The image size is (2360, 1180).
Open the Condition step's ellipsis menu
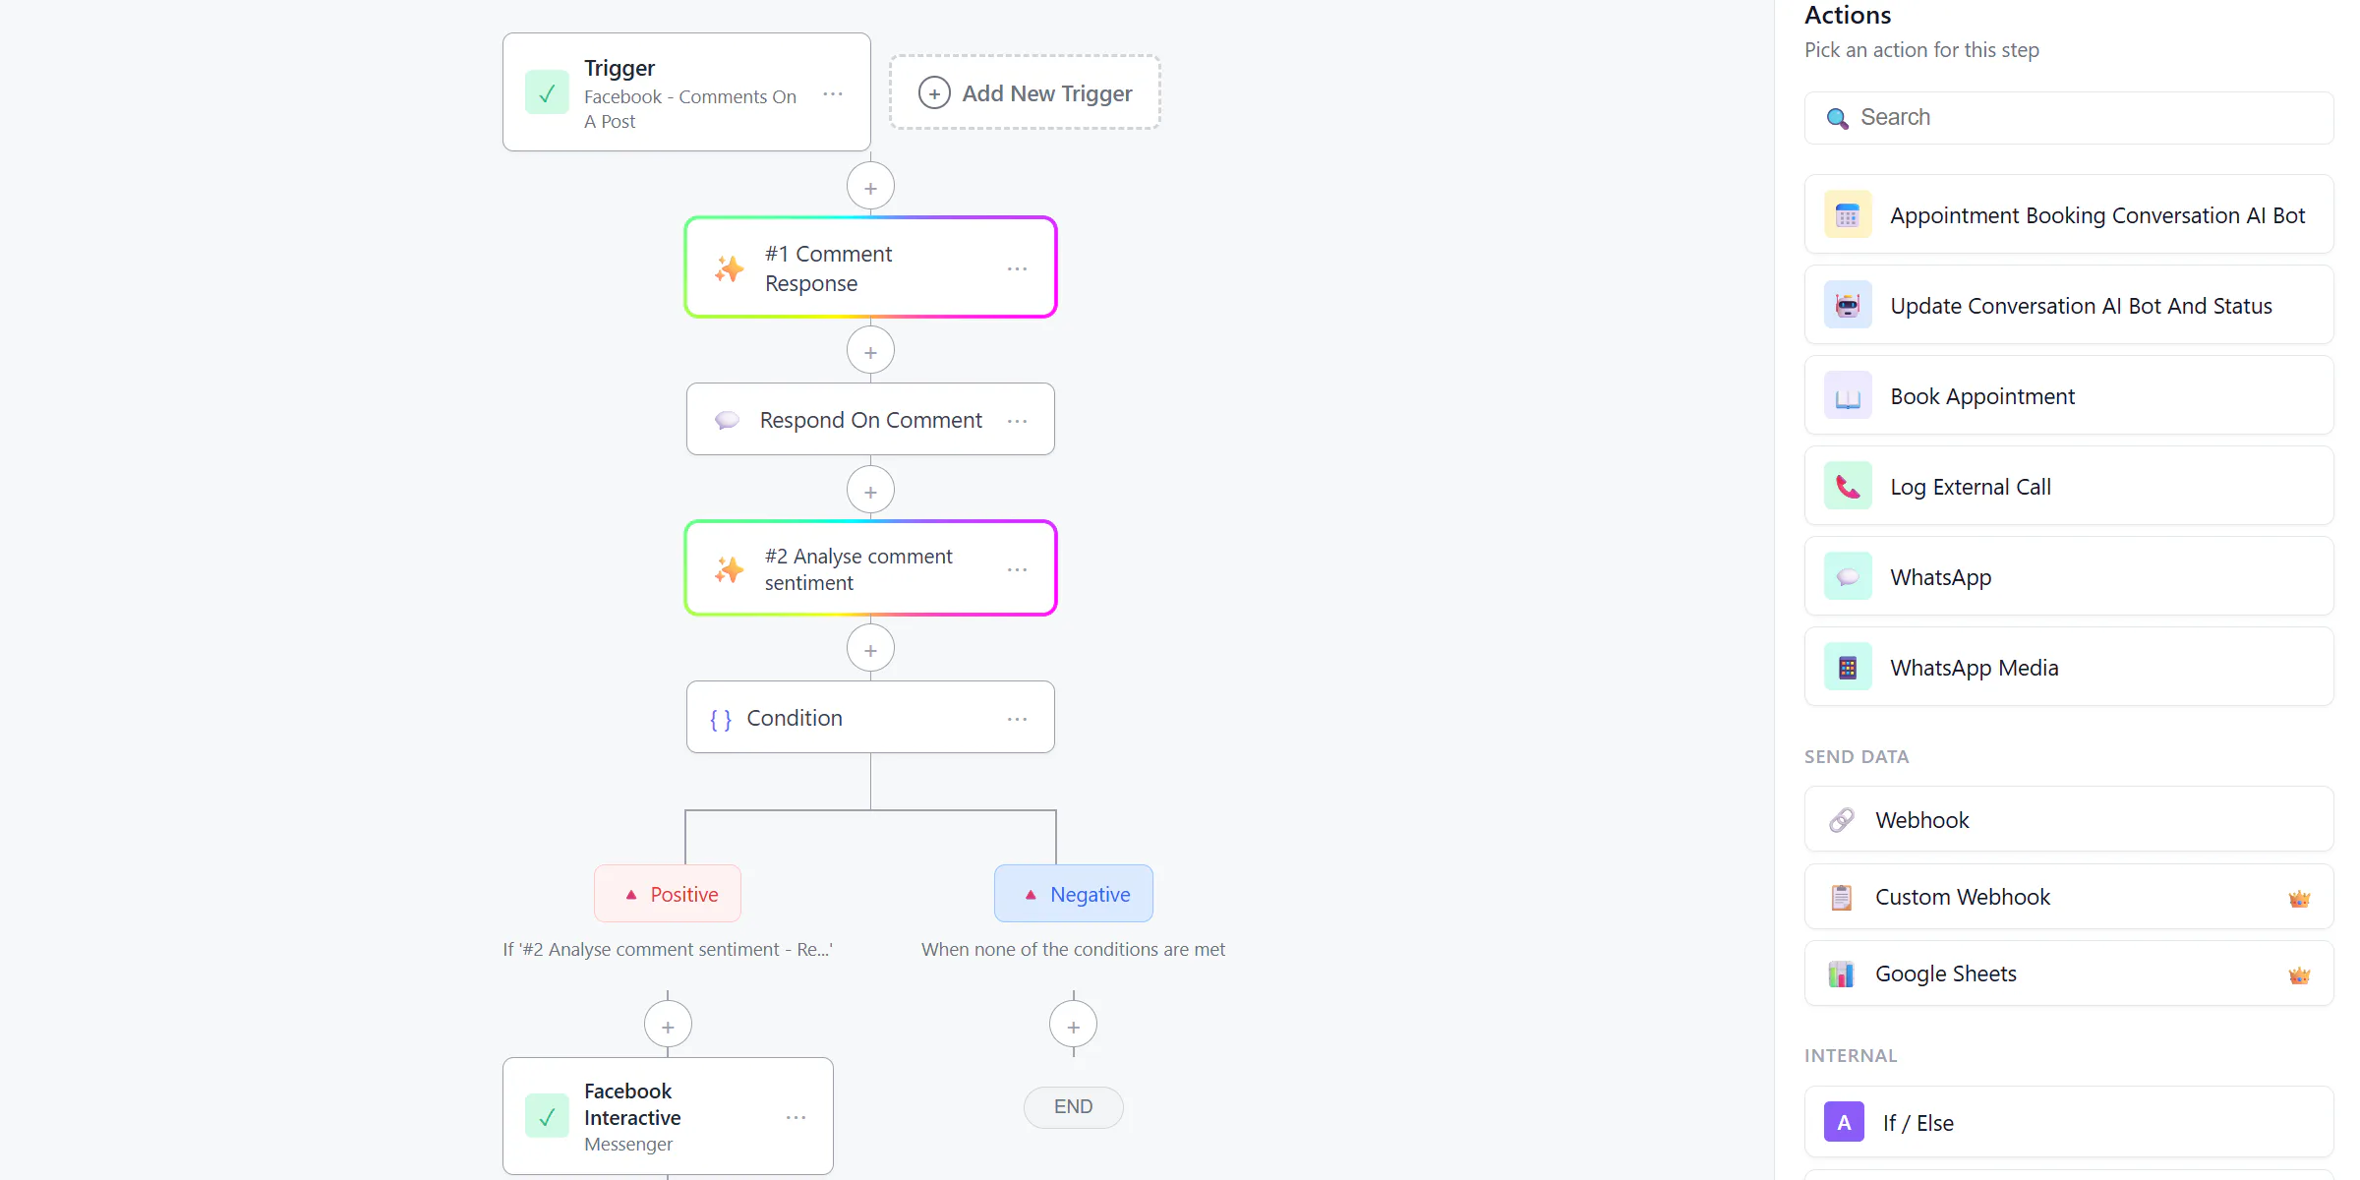point(1017,719)
